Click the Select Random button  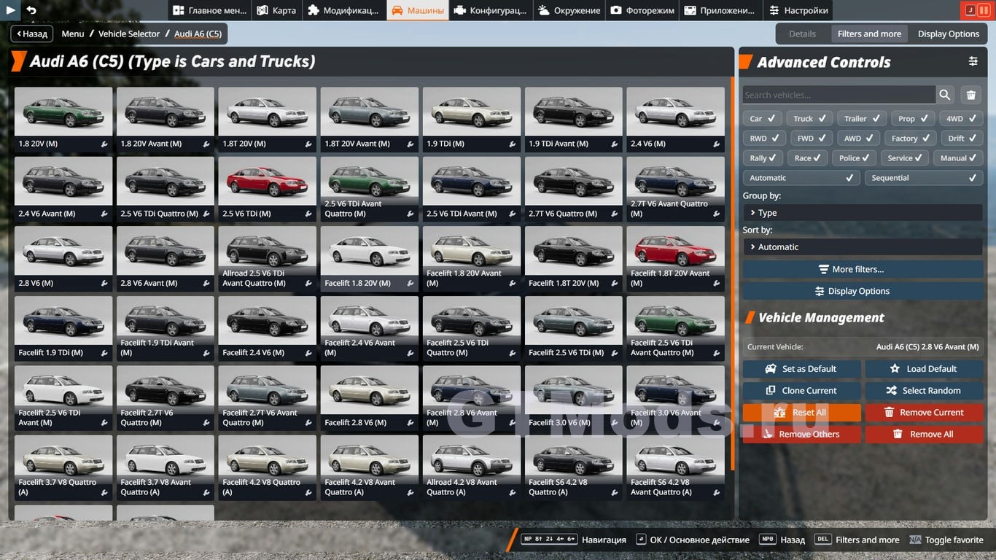point(924,391)
